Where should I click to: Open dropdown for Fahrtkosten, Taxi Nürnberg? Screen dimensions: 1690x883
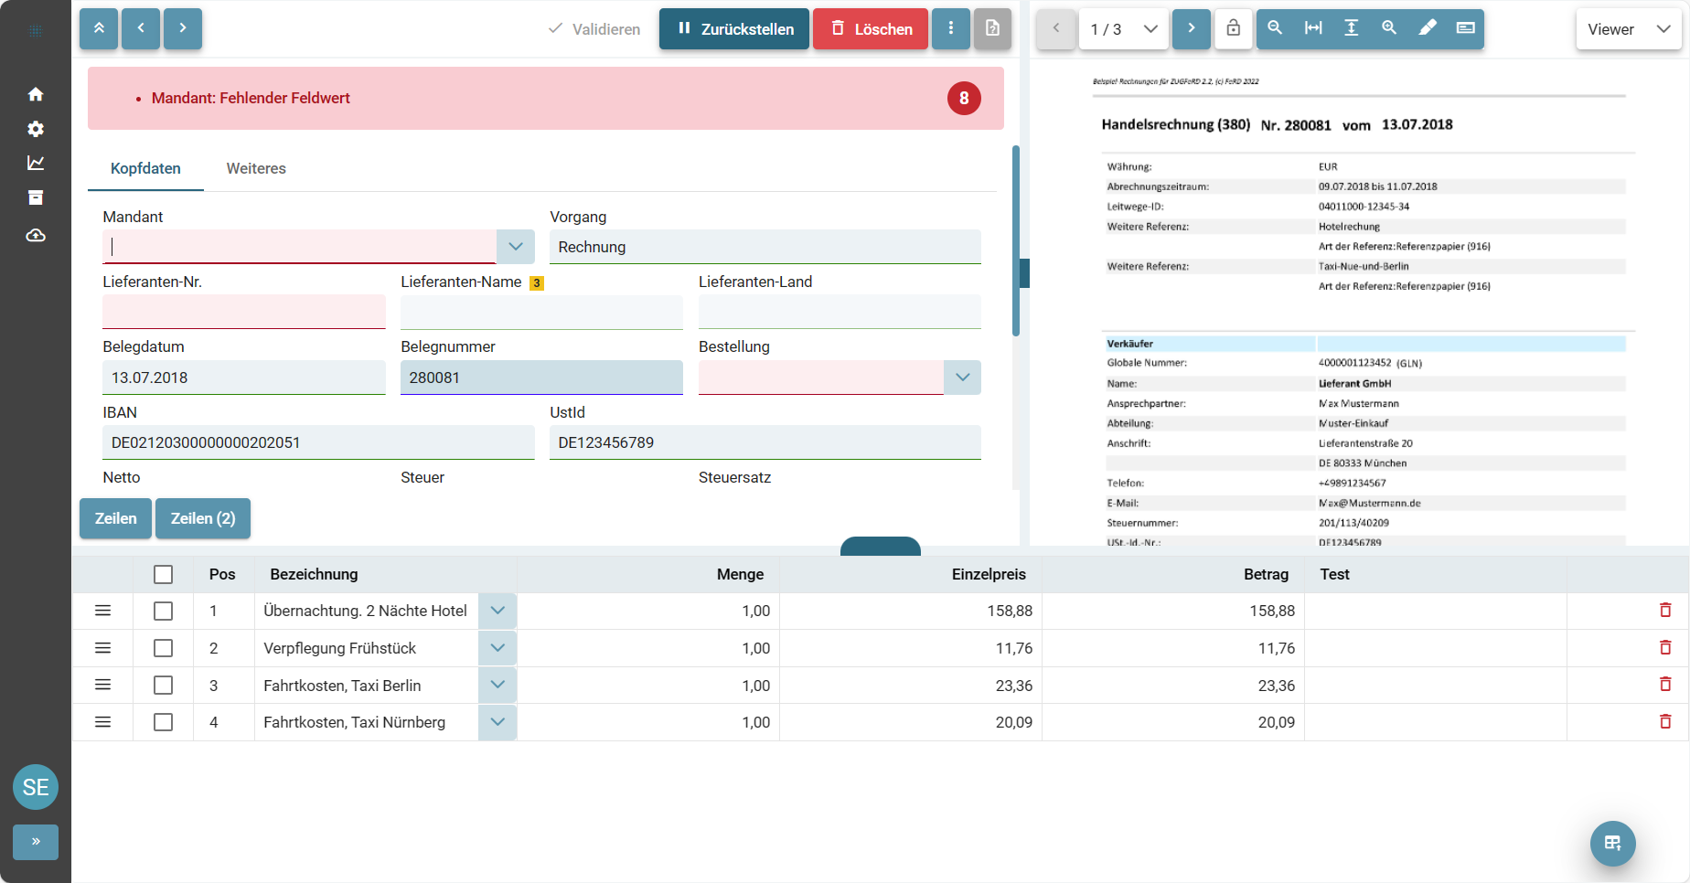point(497,722)
